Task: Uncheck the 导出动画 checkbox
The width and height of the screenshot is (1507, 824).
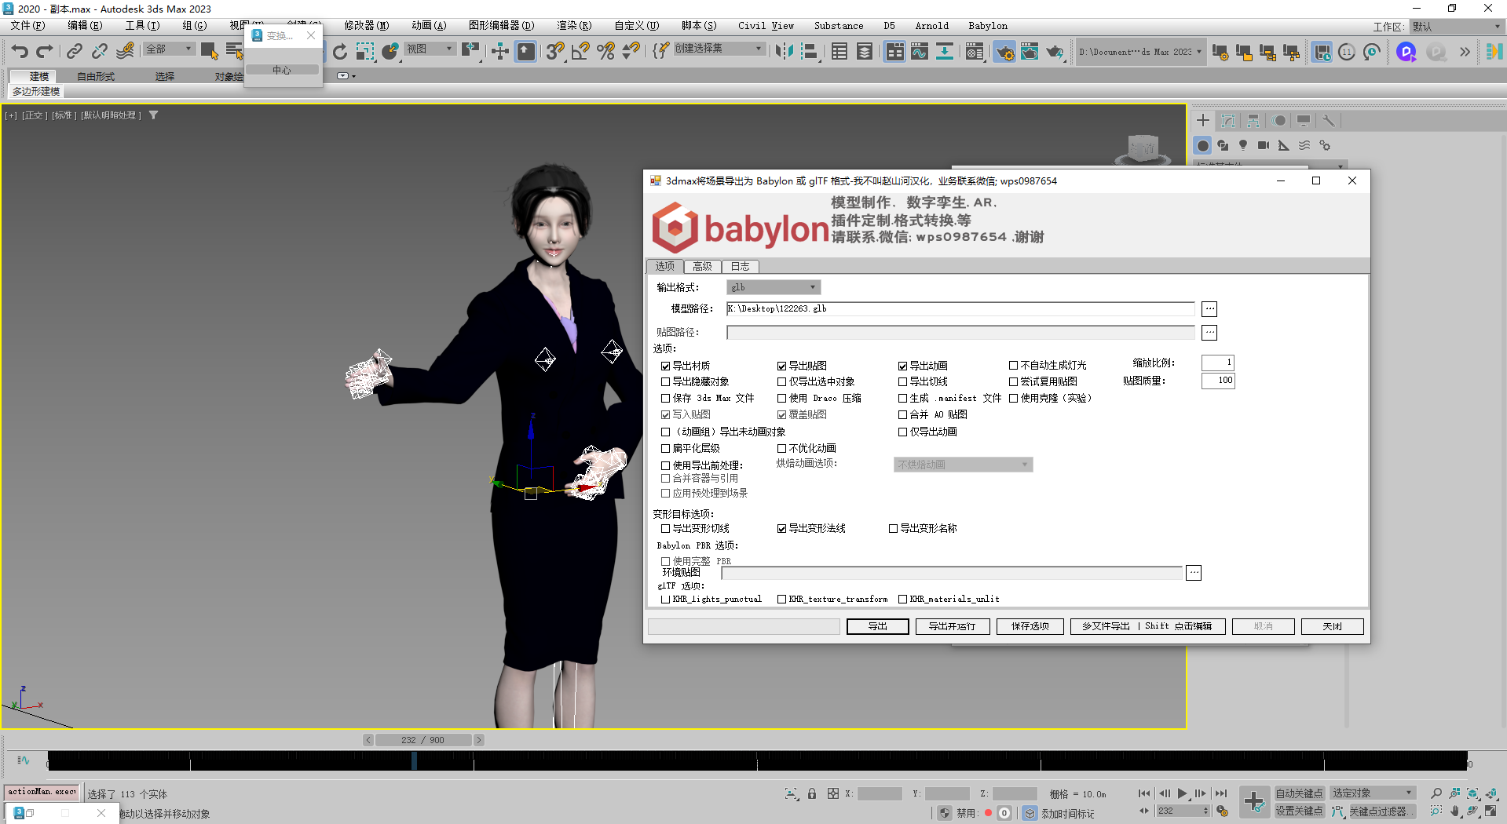Action: (x=902, y=366)
